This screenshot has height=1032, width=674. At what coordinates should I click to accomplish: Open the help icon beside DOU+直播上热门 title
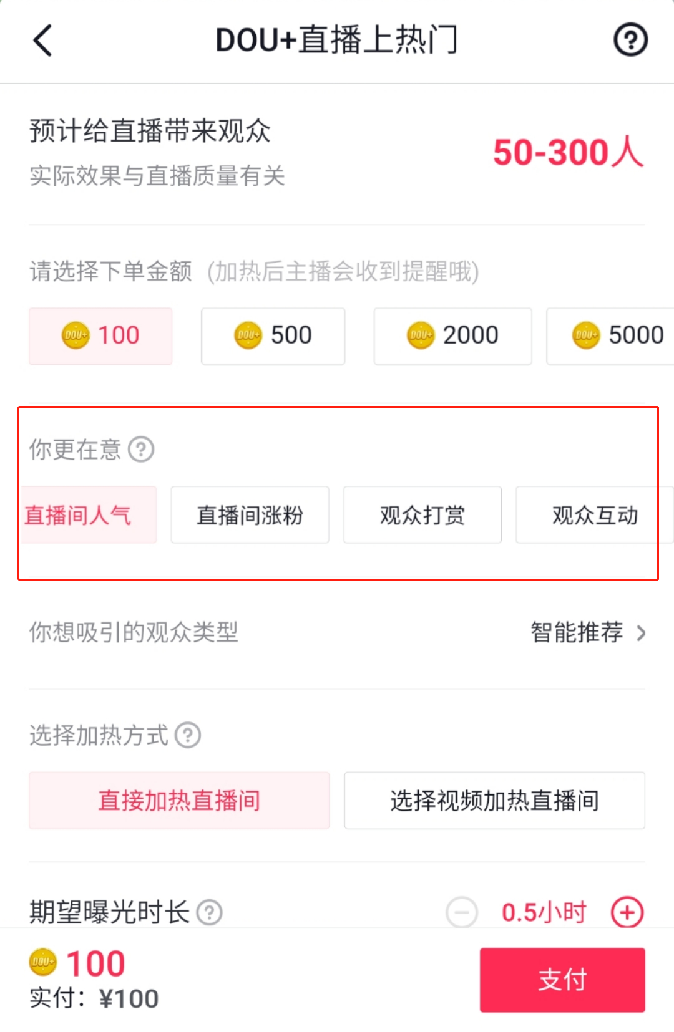click(x=630, y=40)
